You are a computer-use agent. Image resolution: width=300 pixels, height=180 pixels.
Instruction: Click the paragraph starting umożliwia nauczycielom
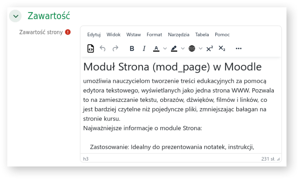pyautogui.click(x=178, y=100)
